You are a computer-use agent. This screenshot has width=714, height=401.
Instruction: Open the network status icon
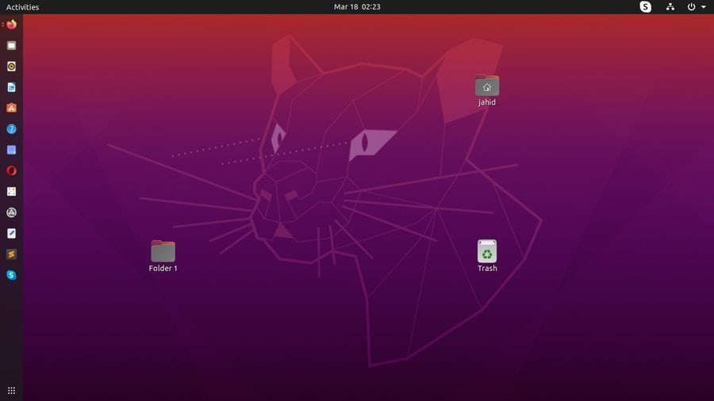(670, 7)
